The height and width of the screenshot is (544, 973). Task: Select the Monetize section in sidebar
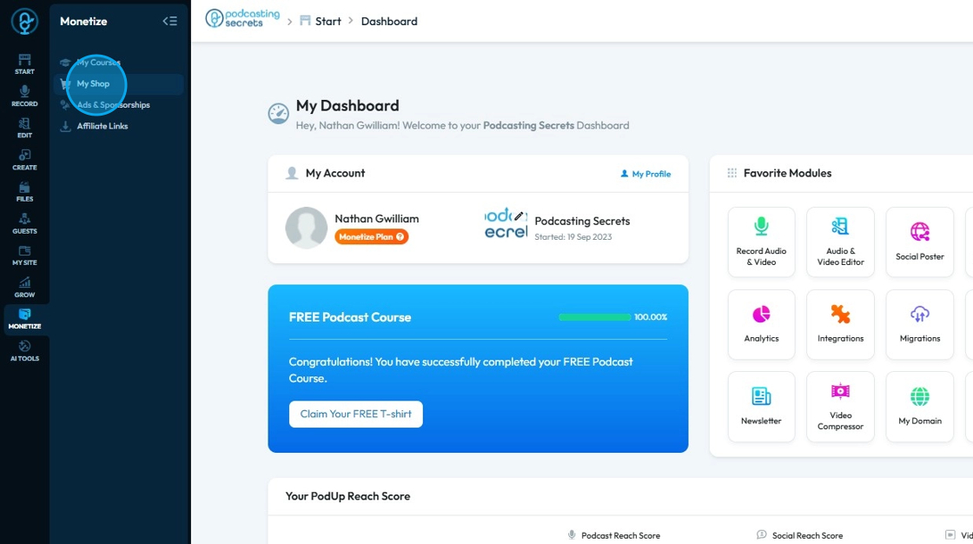tap(24, 319)
